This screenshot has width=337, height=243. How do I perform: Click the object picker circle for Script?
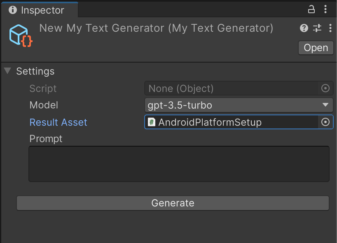(325, 88)
